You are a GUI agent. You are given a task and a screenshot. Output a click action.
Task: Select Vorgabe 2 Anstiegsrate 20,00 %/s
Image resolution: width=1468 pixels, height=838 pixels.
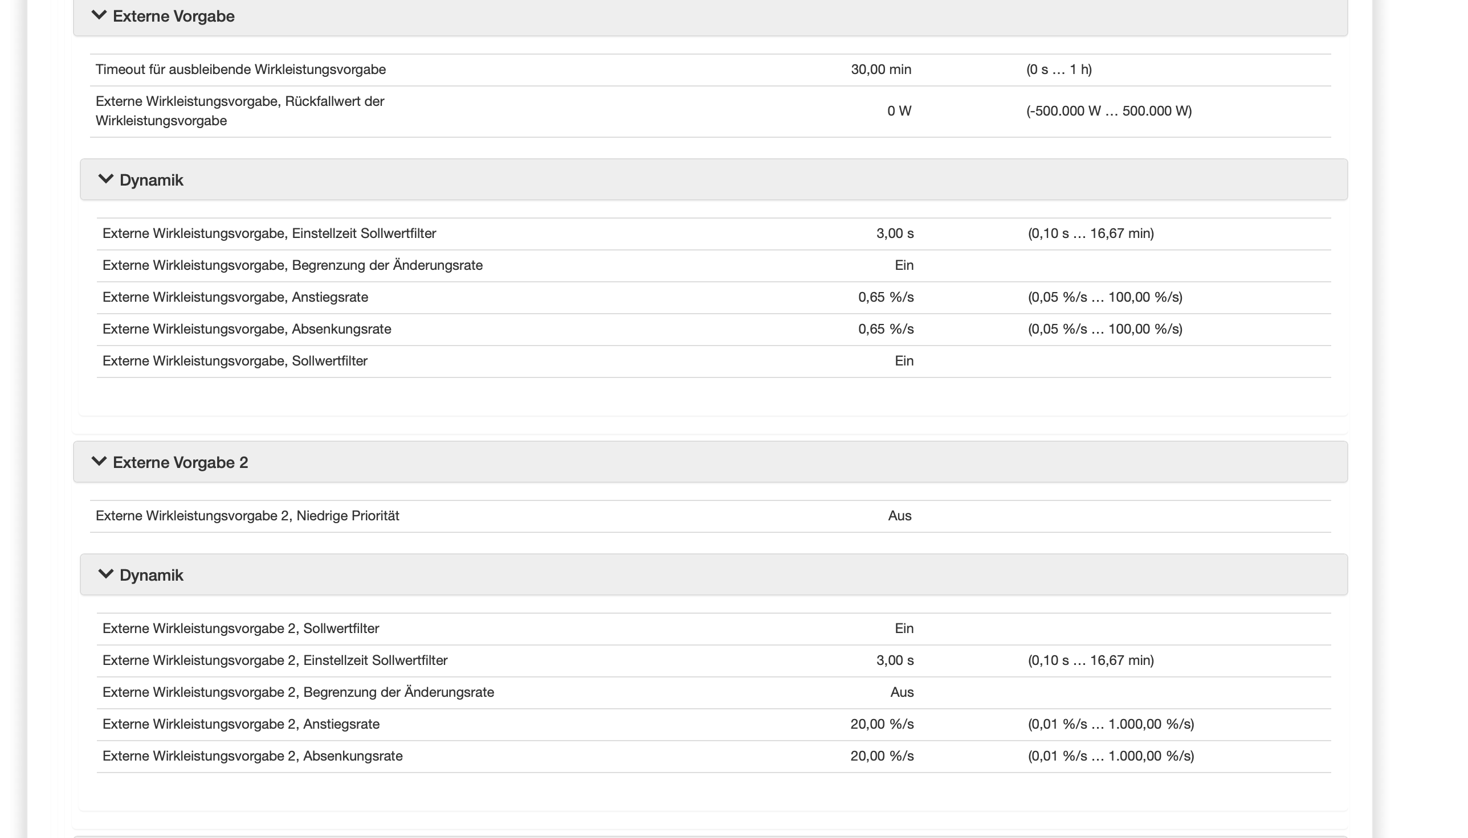(882, 724)
